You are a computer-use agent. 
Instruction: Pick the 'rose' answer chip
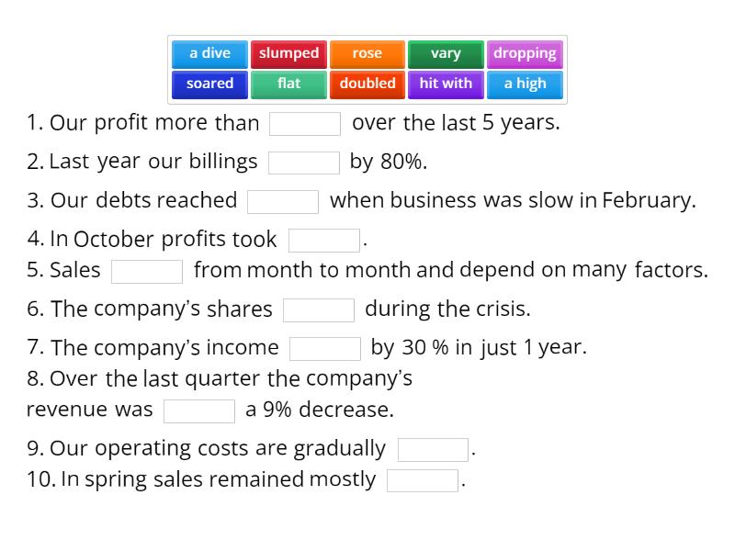[367, 53]
